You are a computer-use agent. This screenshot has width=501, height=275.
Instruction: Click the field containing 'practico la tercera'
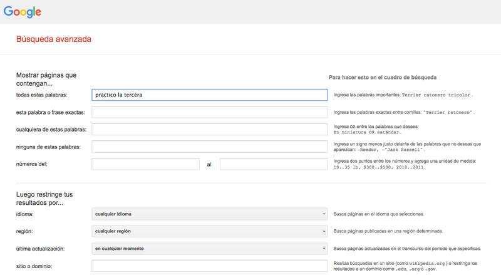click(209, 95)
